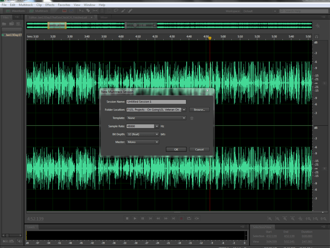The width and height of the screenshot is (330, 248).
Task: Click Zoom to Selection icon
Action: coord(323,219)
